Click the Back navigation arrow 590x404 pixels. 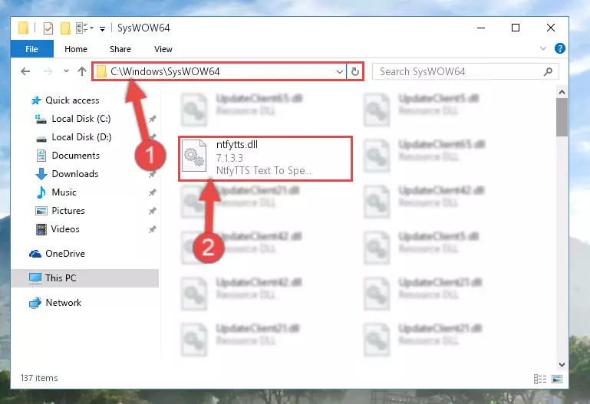[x=25, y=71]
